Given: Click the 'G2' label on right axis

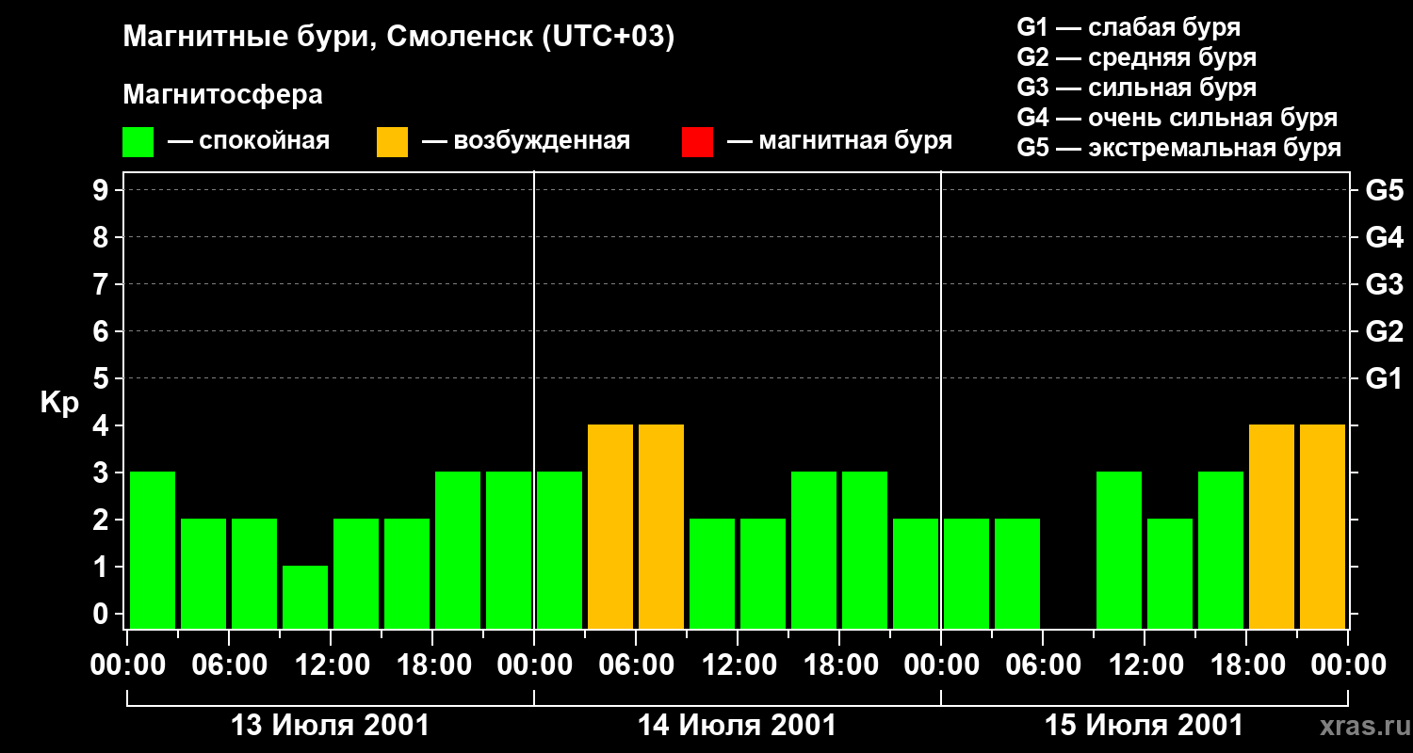Looking at the screenshot, I should (x=1384, y=331).
